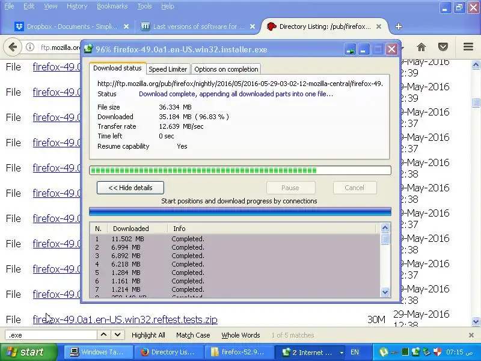Image resolution: width=481 pixels, height=361 pixels.
Task: Click the connections list scroll up arrow
Action: click(385, 228)
